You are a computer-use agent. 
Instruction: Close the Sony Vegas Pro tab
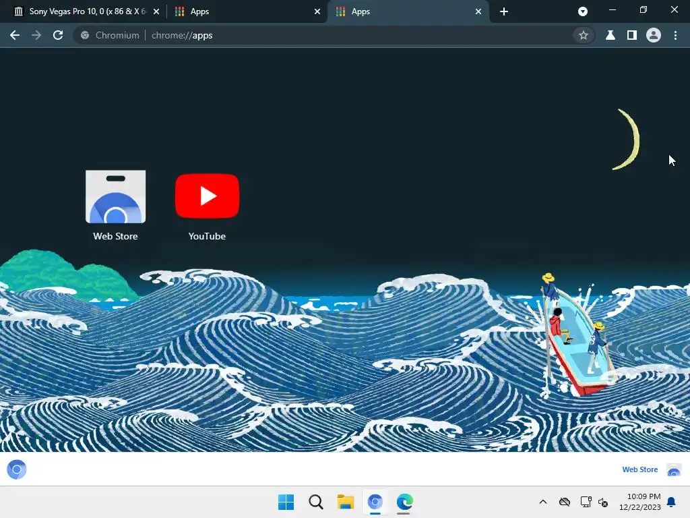156,11
